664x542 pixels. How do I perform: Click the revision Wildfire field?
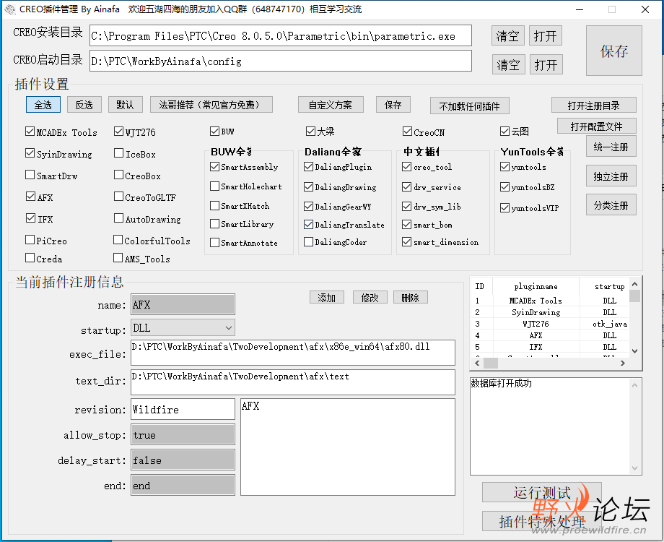183,409
